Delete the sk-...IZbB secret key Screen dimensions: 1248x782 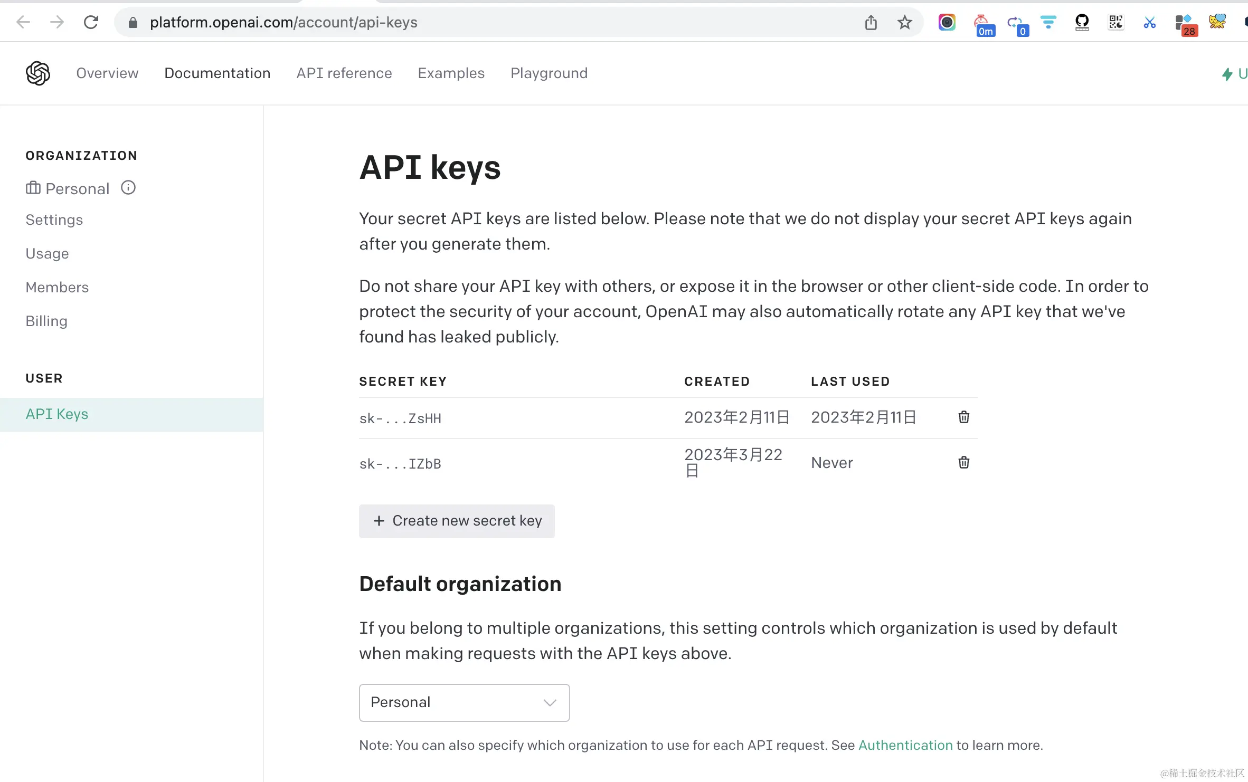(x=963, y=463)
